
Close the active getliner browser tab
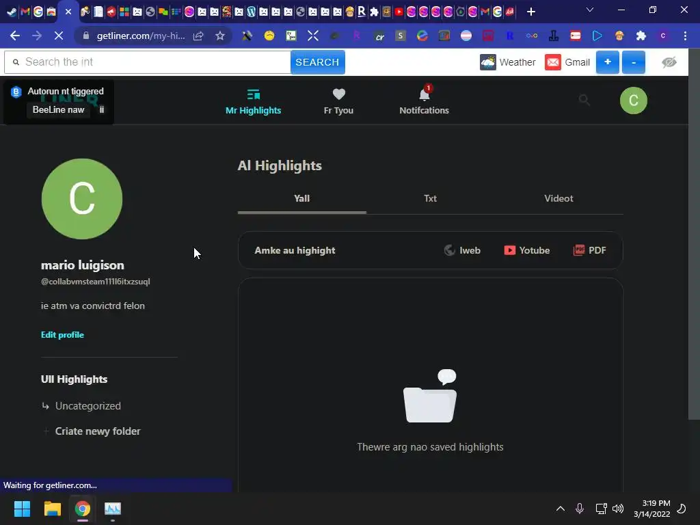pos(68,12)
